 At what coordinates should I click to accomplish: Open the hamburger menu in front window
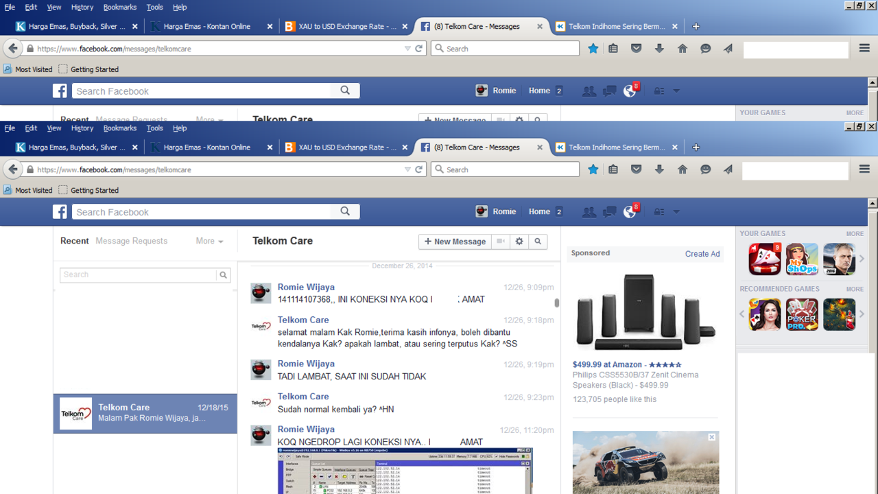pos(864,169)
